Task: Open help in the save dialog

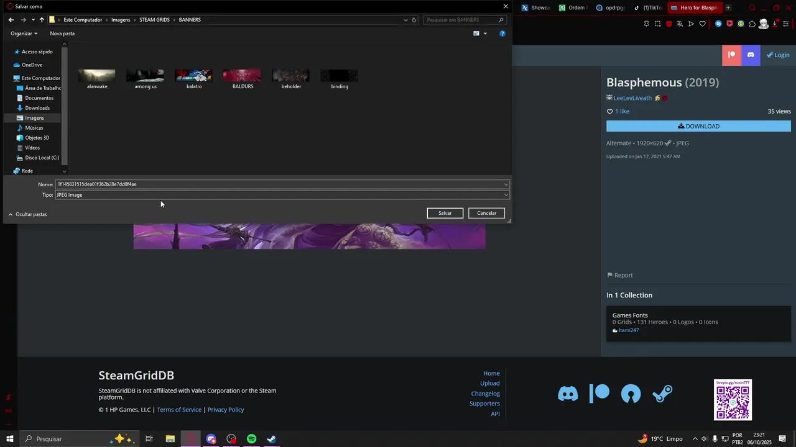Action: 502,34
